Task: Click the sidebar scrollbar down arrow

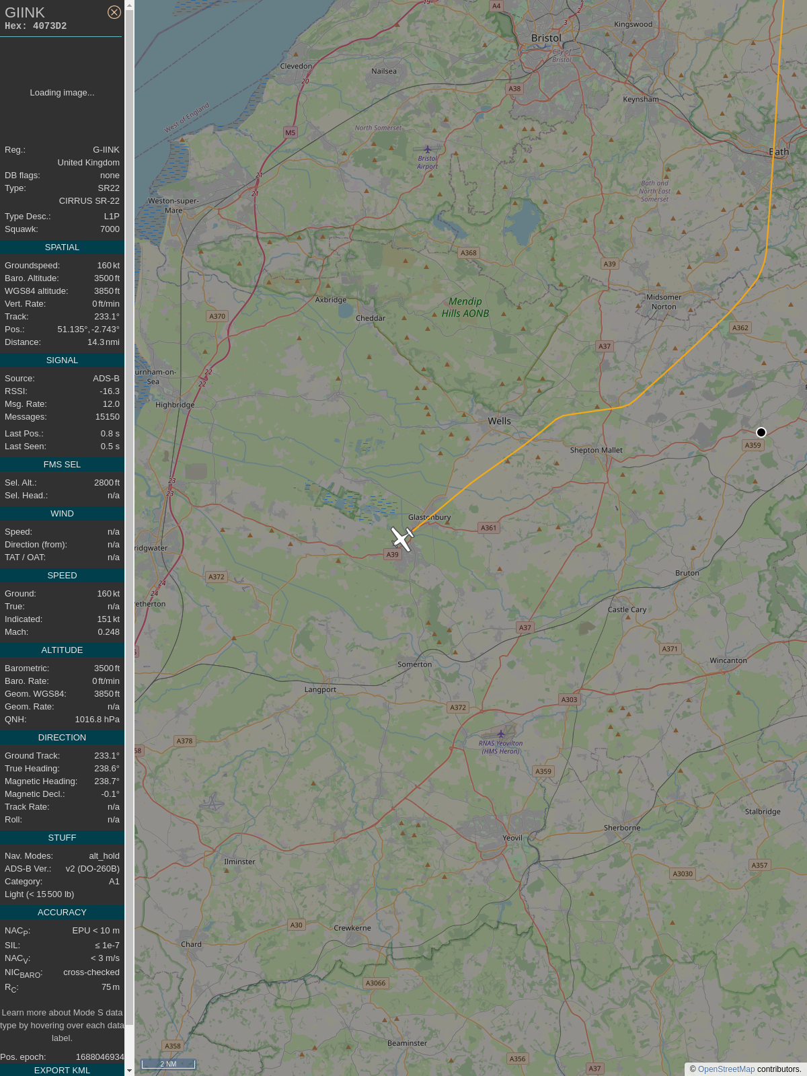Action: click(x=129, y=1070)
